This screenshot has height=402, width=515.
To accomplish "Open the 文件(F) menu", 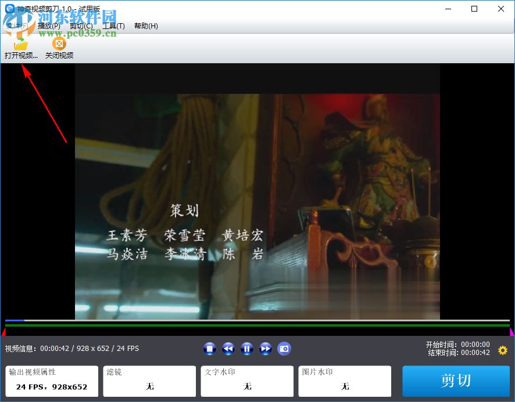I will pos(17,26).
